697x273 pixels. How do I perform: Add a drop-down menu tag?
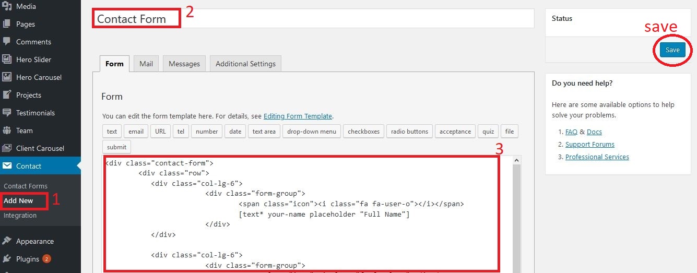[312, 132]
